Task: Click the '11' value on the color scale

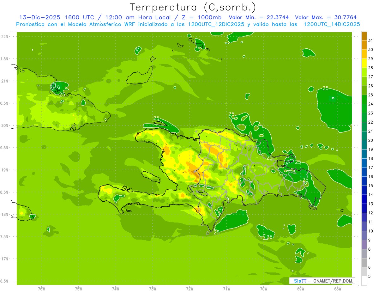Action: 370,222
